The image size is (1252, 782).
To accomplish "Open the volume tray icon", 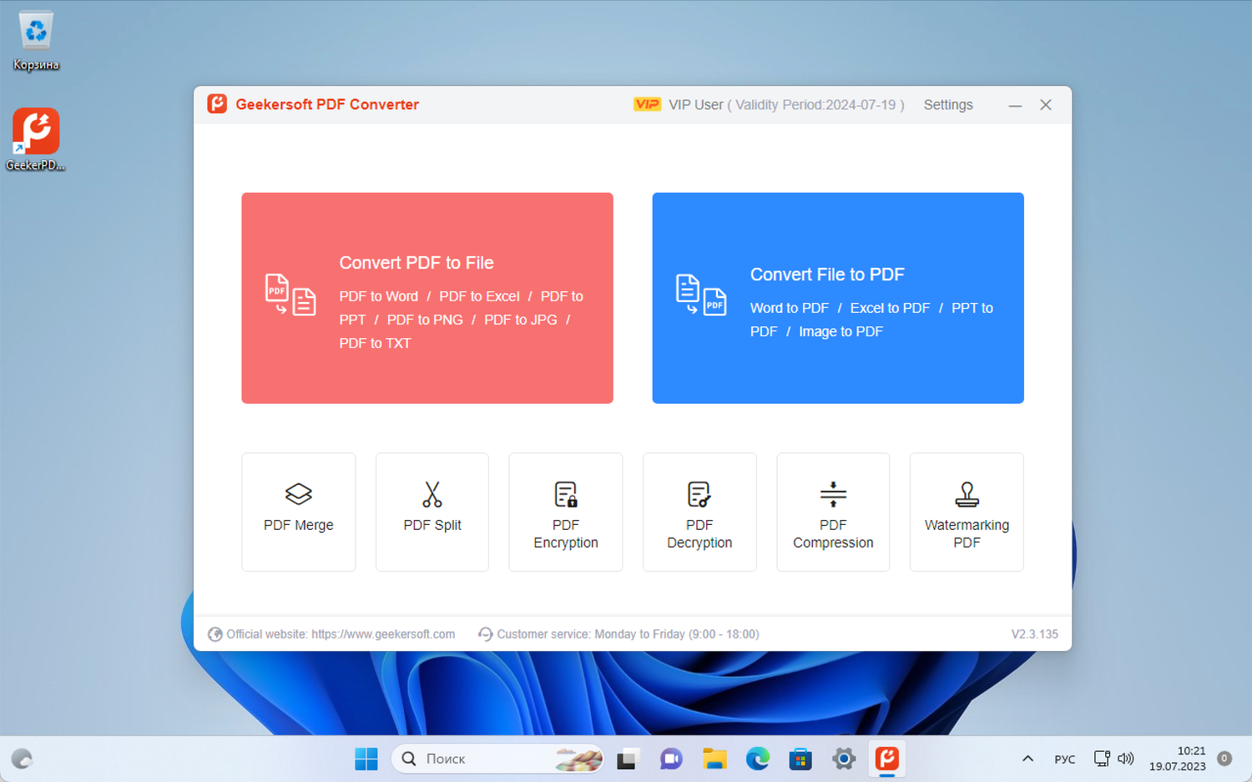I will (x=1126, y=759).
